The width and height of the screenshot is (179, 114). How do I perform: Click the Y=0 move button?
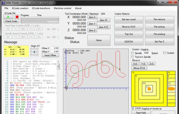[143, 64]
